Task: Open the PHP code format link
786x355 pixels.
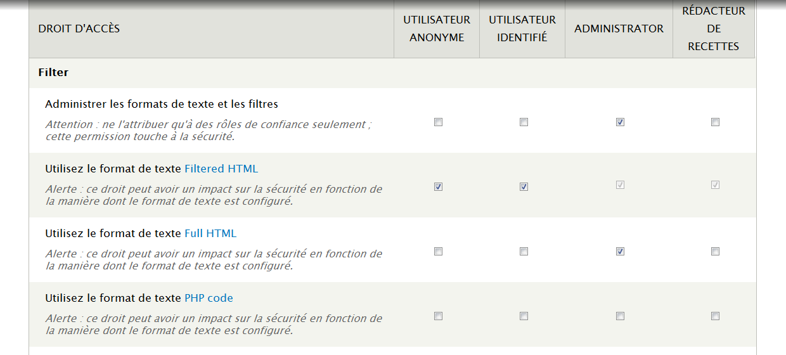Action: (209, 298)
